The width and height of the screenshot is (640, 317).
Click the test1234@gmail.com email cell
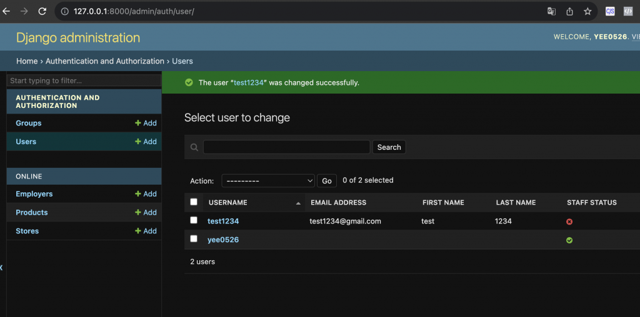point(345,222)
